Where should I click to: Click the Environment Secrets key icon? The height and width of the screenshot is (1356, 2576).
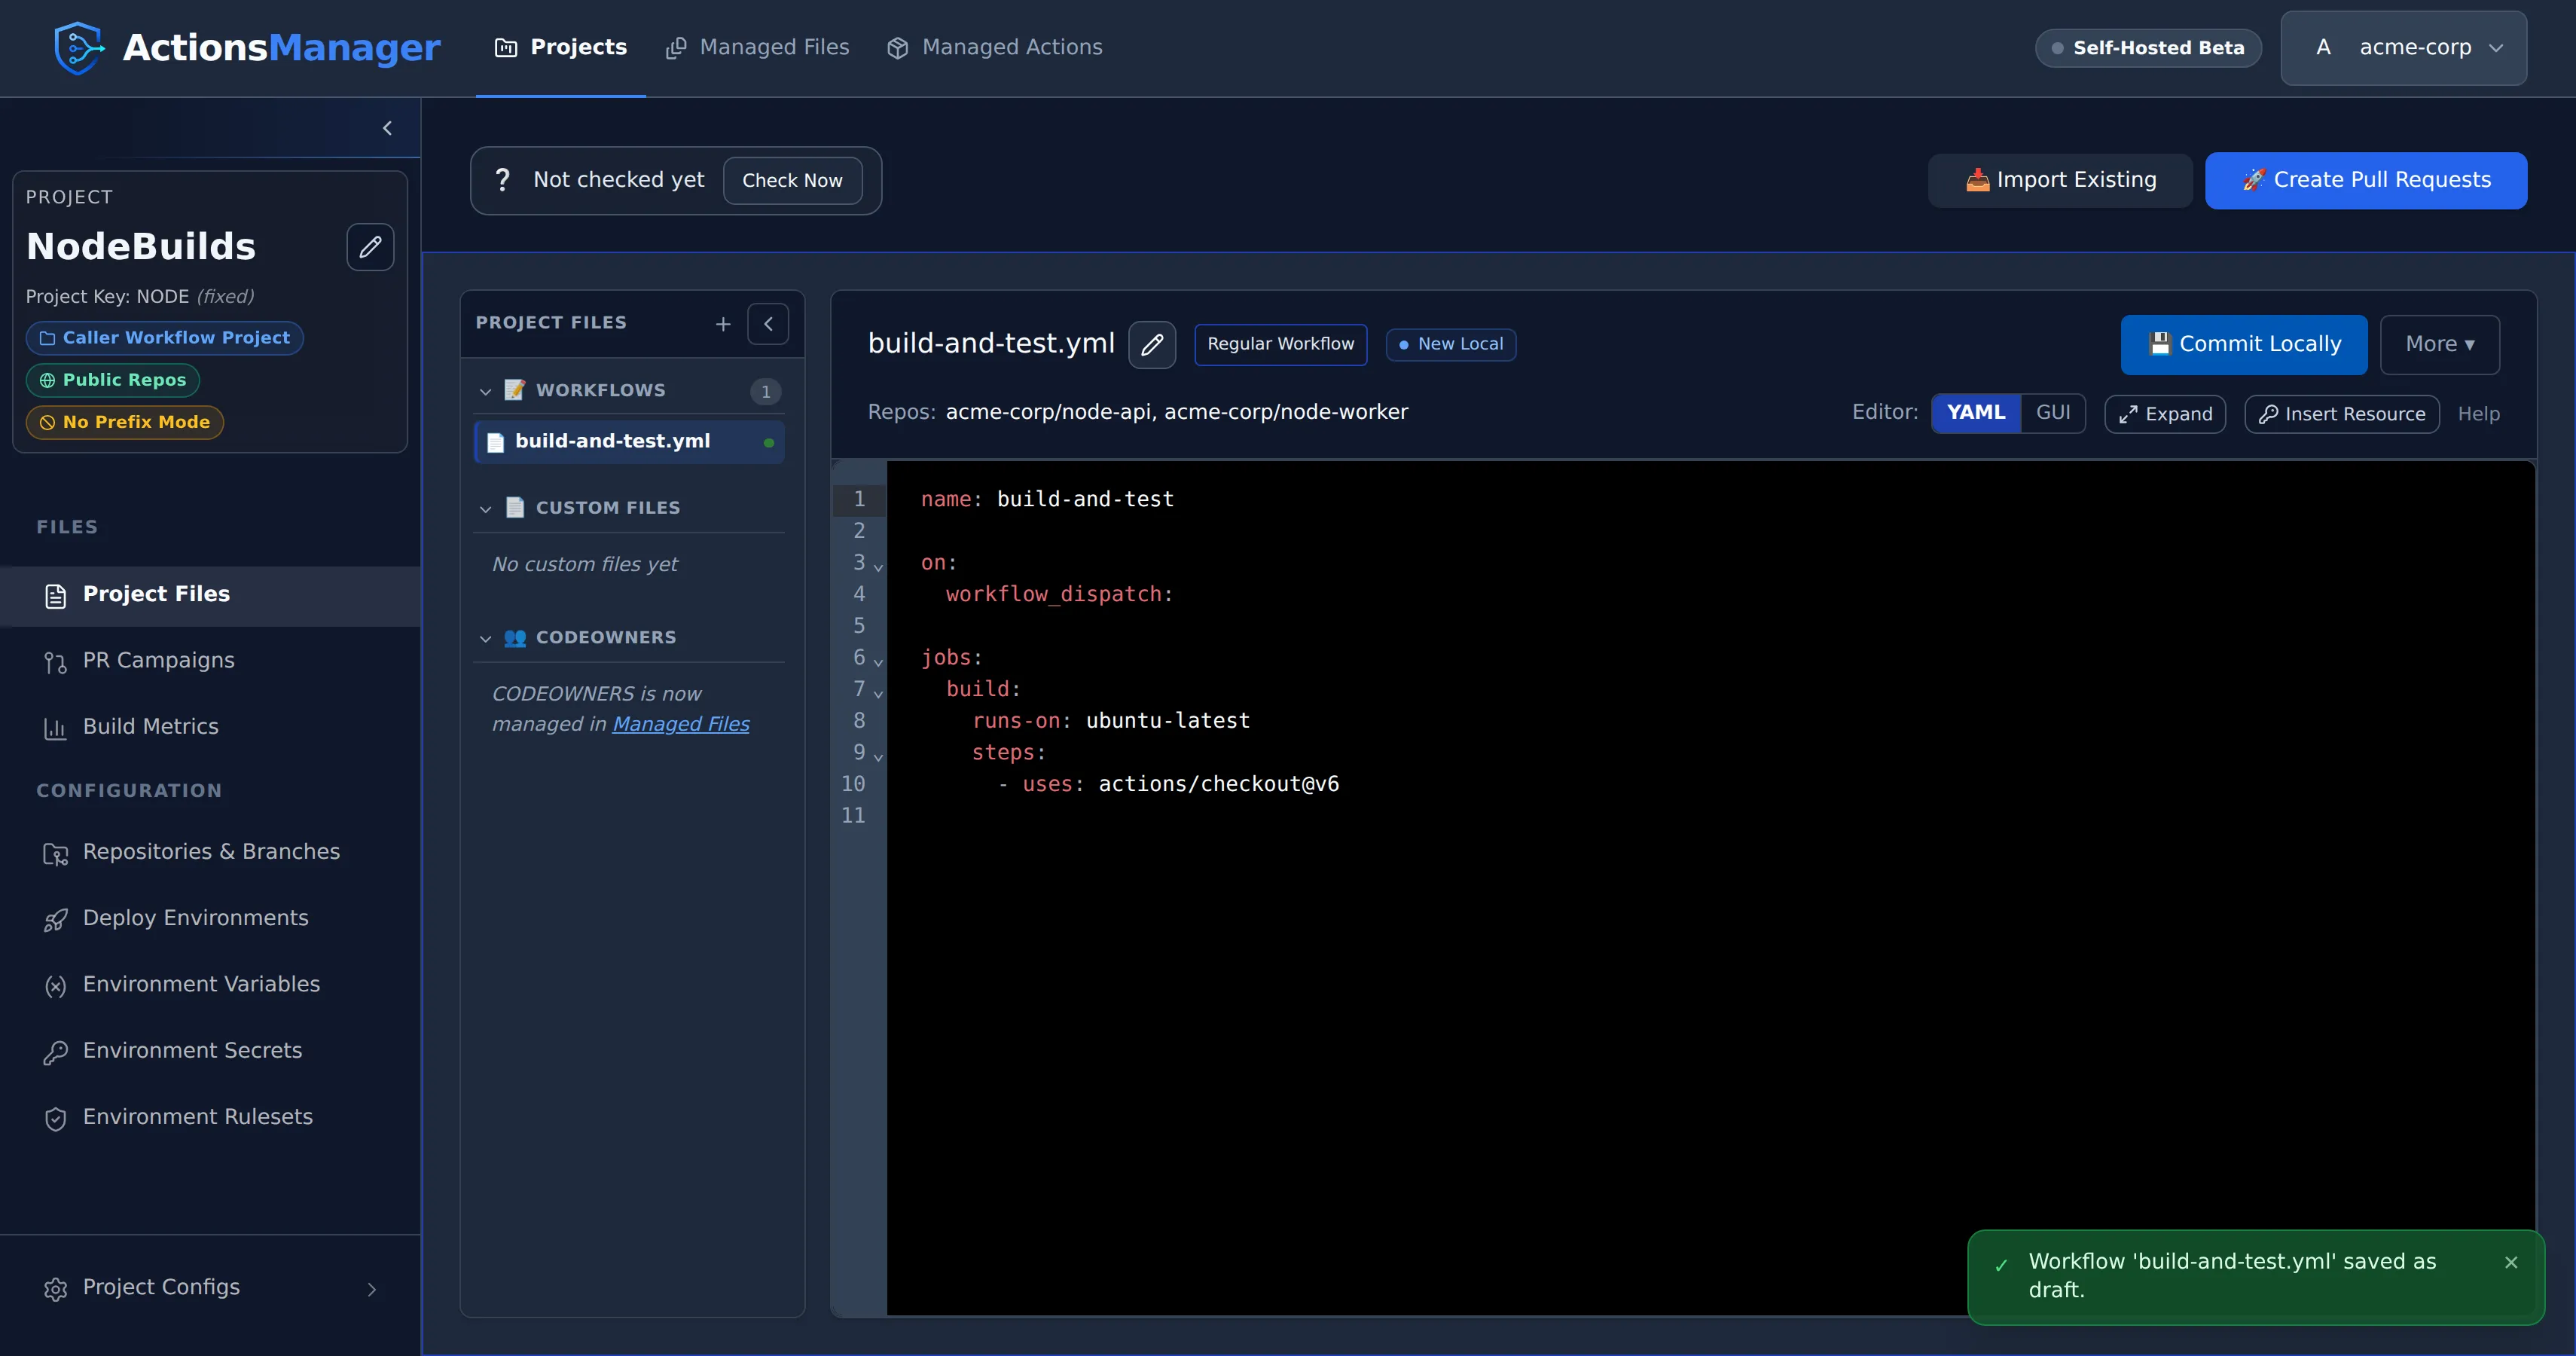pos(56,1052)
